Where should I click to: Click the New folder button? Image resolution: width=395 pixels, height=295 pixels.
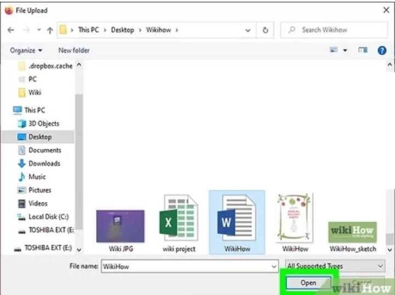(74, 50)
